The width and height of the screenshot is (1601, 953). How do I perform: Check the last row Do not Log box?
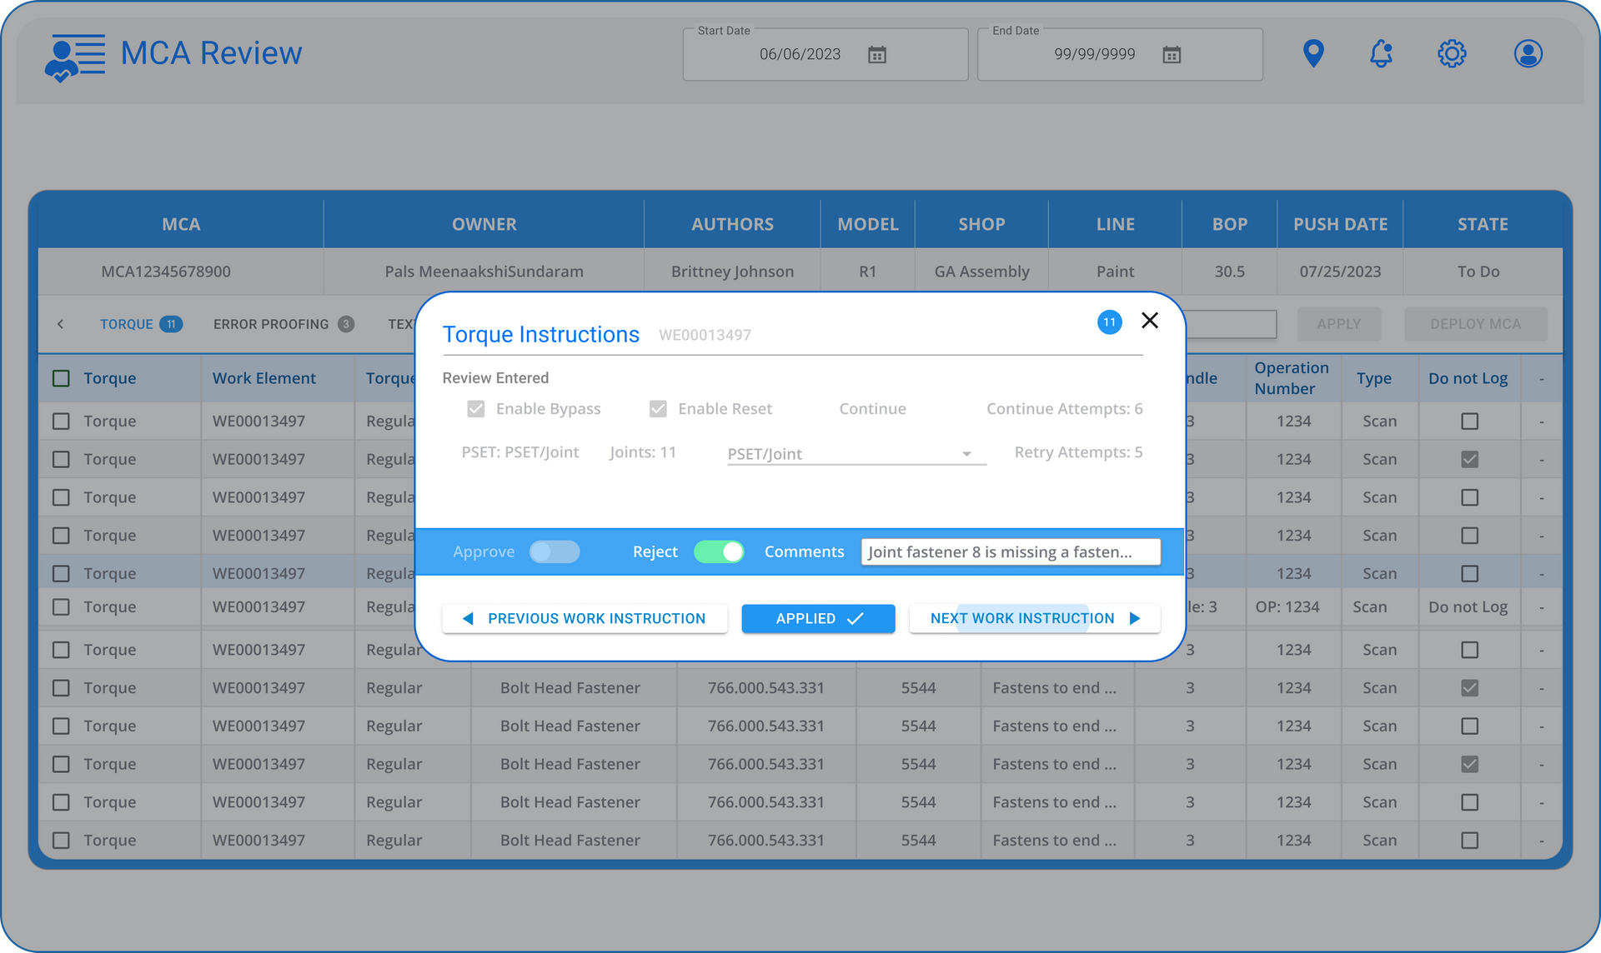pyautogui.click(x=1469, y=841)
